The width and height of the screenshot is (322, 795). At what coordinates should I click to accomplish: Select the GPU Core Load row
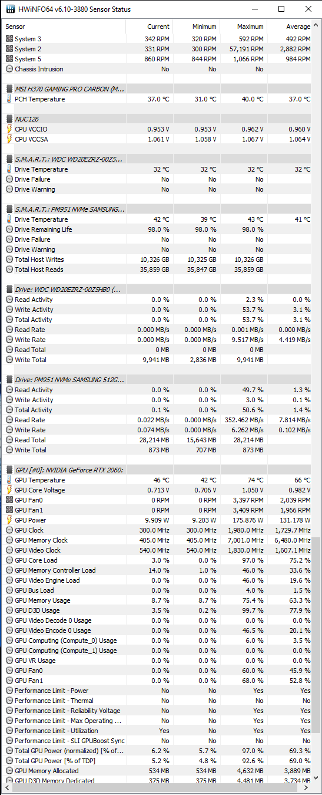[x=158, y=560]
